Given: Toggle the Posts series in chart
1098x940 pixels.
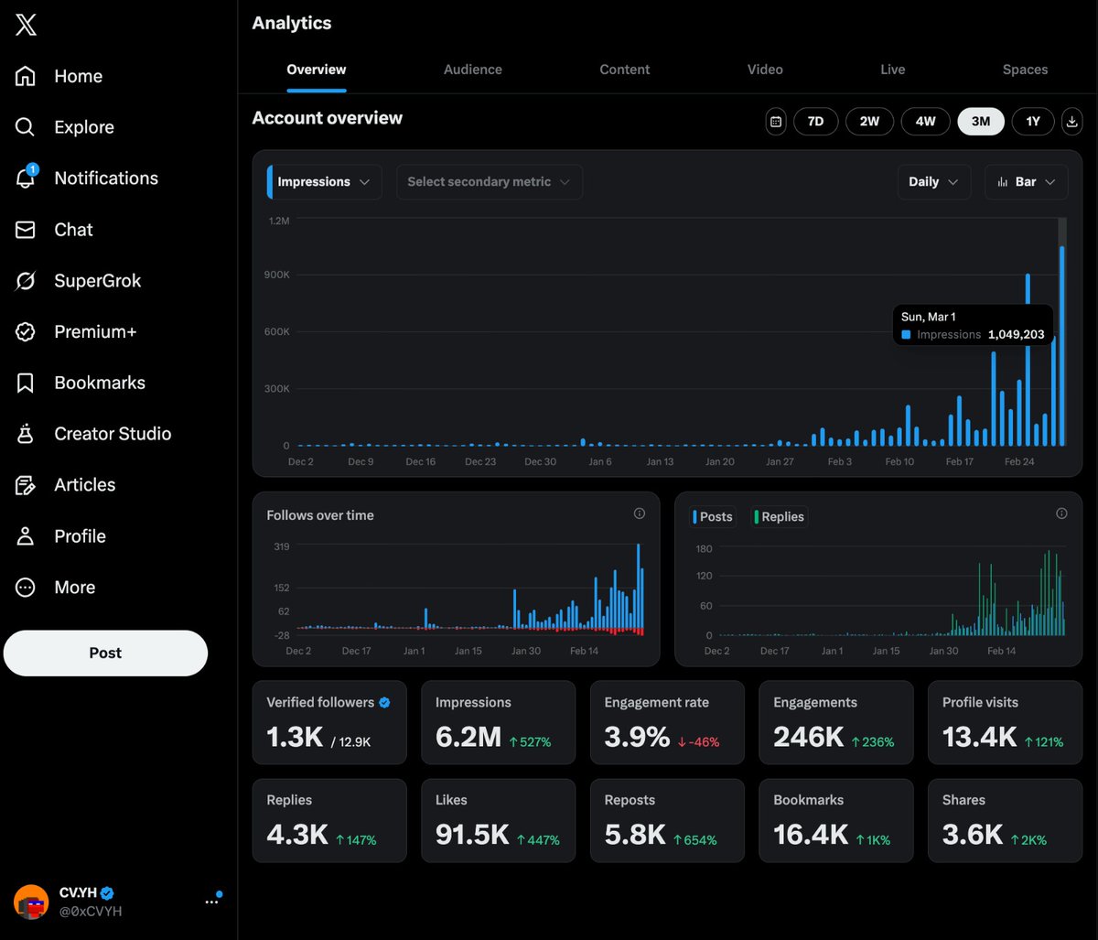Looking at the screenshot, I should coord(714,517).
